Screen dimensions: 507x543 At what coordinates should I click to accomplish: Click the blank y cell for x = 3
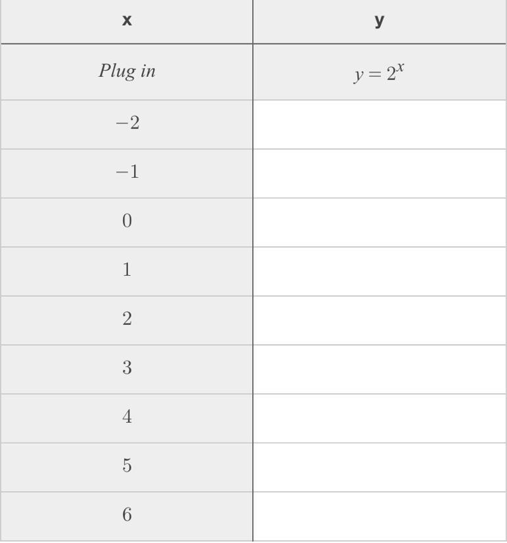379,369
